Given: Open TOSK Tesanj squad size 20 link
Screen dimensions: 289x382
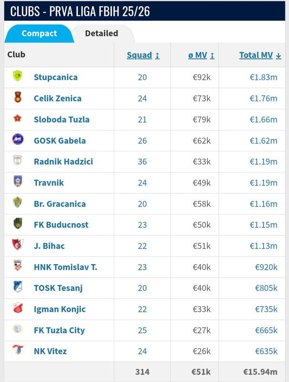Looking at the screenshot, I should pyautogui.click(x=142, y=288).
